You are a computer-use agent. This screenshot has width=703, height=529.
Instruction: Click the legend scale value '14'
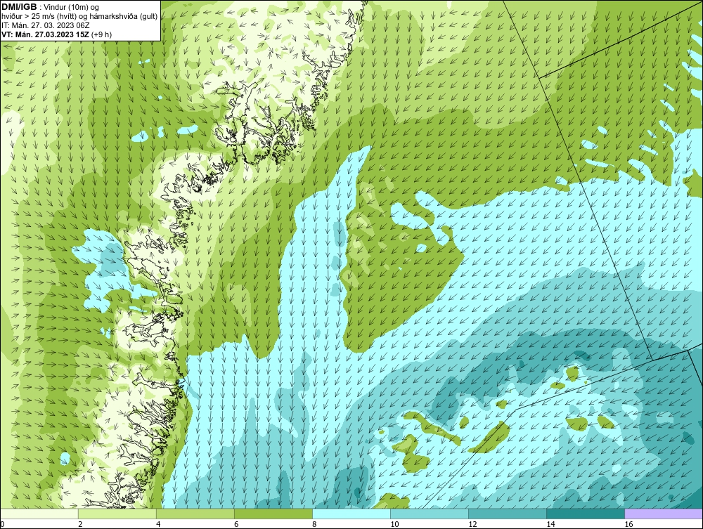click(x=550, y=524)
